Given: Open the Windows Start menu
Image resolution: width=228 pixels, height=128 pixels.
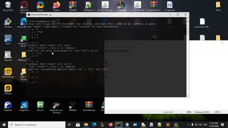Looking at the screenshot, I should [4, 125].
